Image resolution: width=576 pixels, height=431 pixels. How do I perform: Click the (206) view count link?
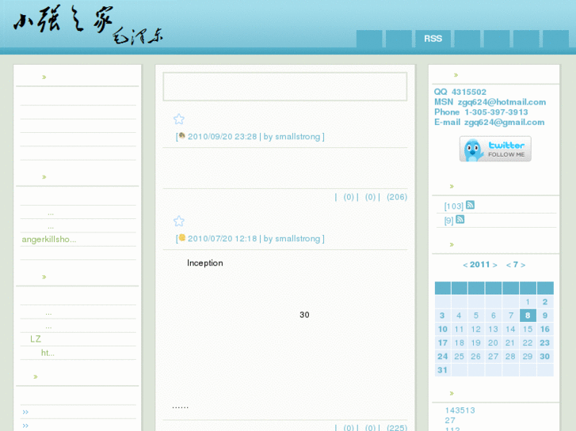pos(397,197)
